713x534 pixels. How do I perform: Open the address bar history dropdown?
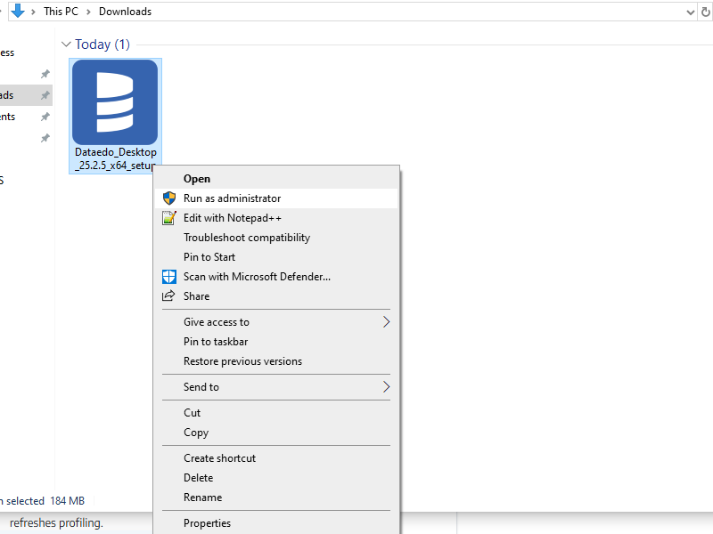[690, 12]
